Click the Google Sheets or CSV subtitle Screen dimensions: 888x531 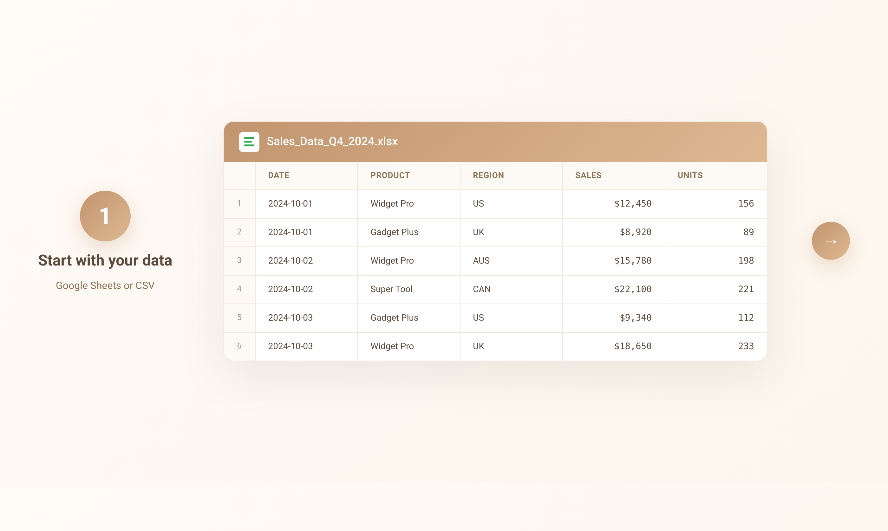[x=105, y=285]
